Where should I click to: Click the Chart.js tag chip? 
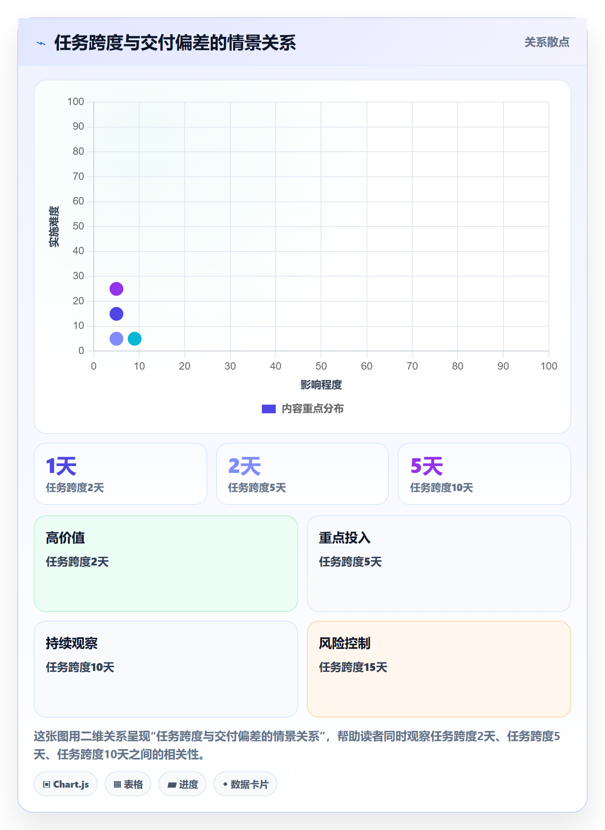(x=66, y=784)
